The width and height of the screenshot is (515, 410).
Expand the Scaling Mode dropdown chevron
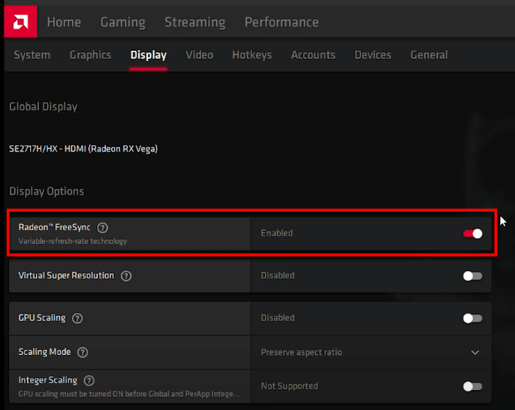pyautogui.click(x=475, y=353)
